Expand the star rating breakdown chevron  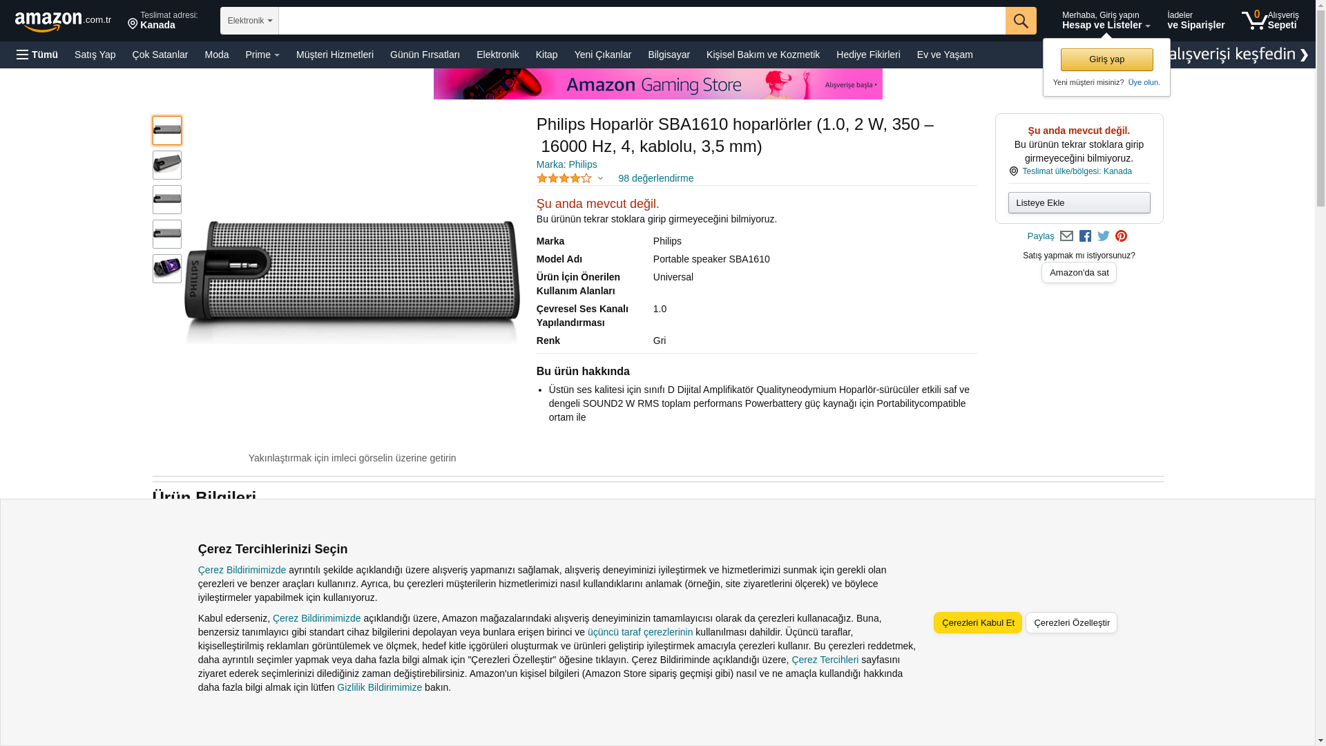(x=600, y=179)
